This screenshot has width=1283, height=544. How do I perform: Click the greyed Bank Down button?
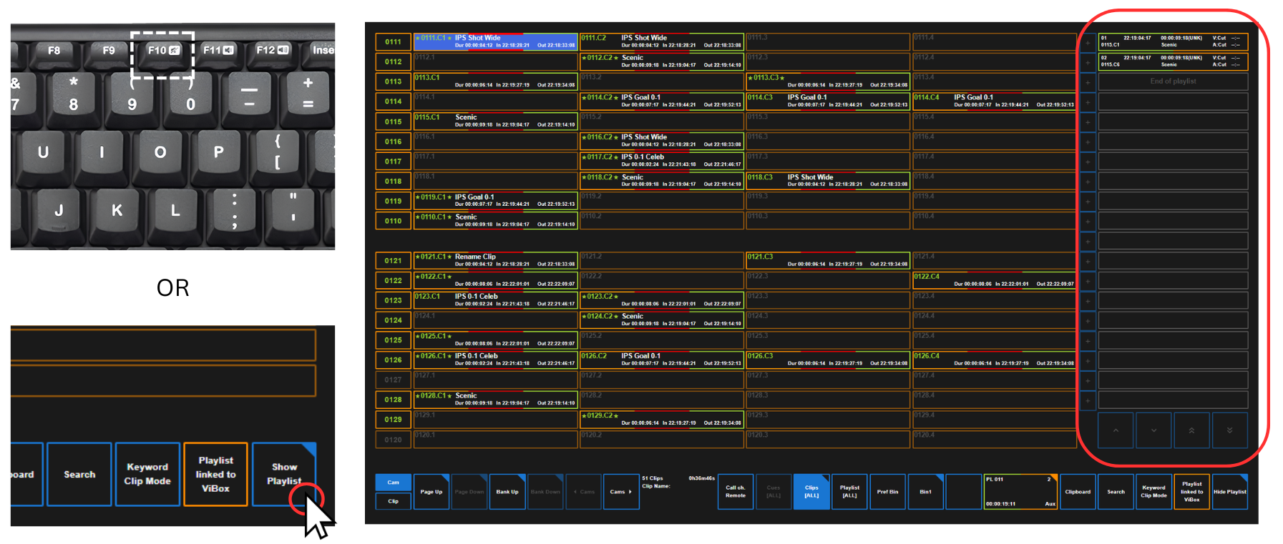coord(545,492)
